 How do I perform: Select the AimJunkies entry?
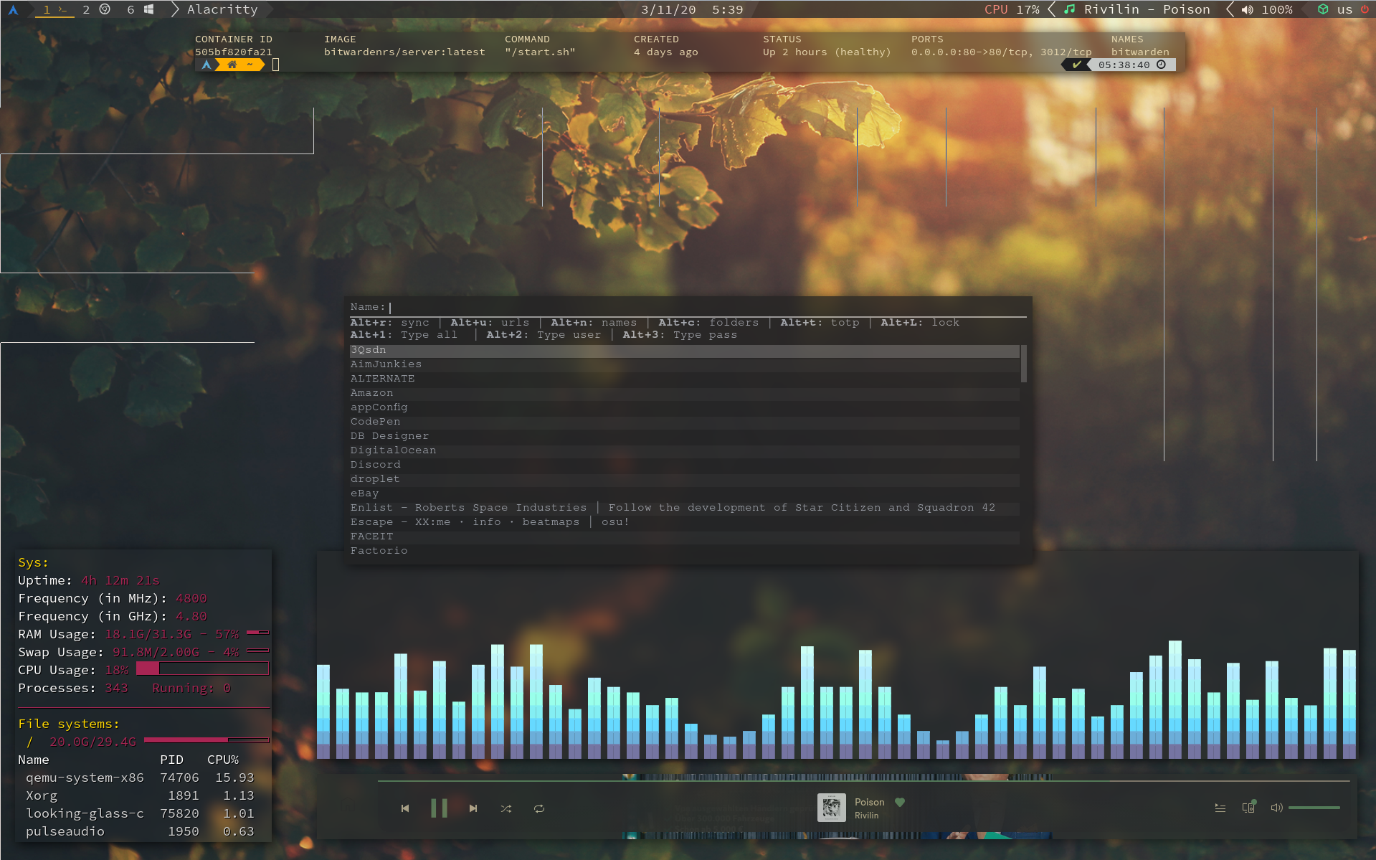click(685, 364)
